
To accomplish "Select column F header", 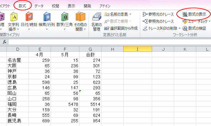I will point(65,49).
